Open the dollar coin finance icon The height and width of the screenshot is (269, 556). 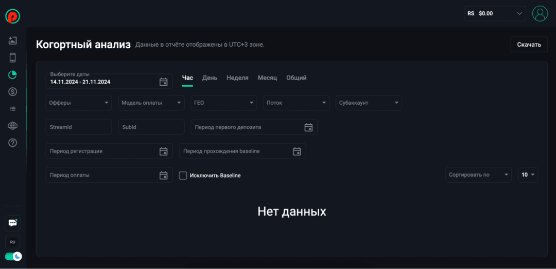coord(13,92)
